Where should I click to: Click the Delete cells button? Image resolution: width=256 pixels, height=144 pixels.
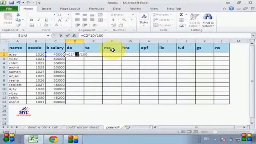(x=163, y=20)
